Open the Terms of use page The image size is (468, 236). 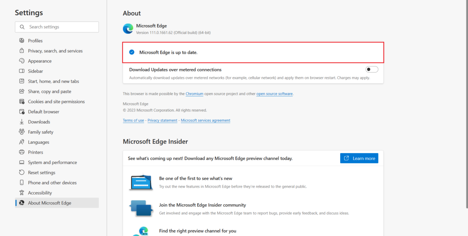click(133, 120)
